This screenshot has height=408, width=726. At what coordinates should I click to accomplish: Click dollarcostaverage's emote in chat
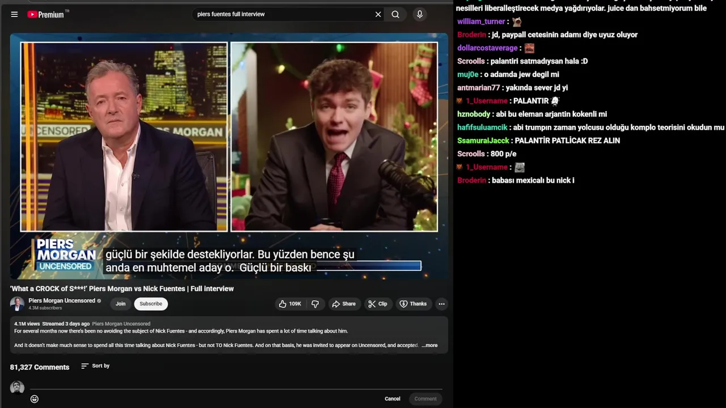(529, 48)
